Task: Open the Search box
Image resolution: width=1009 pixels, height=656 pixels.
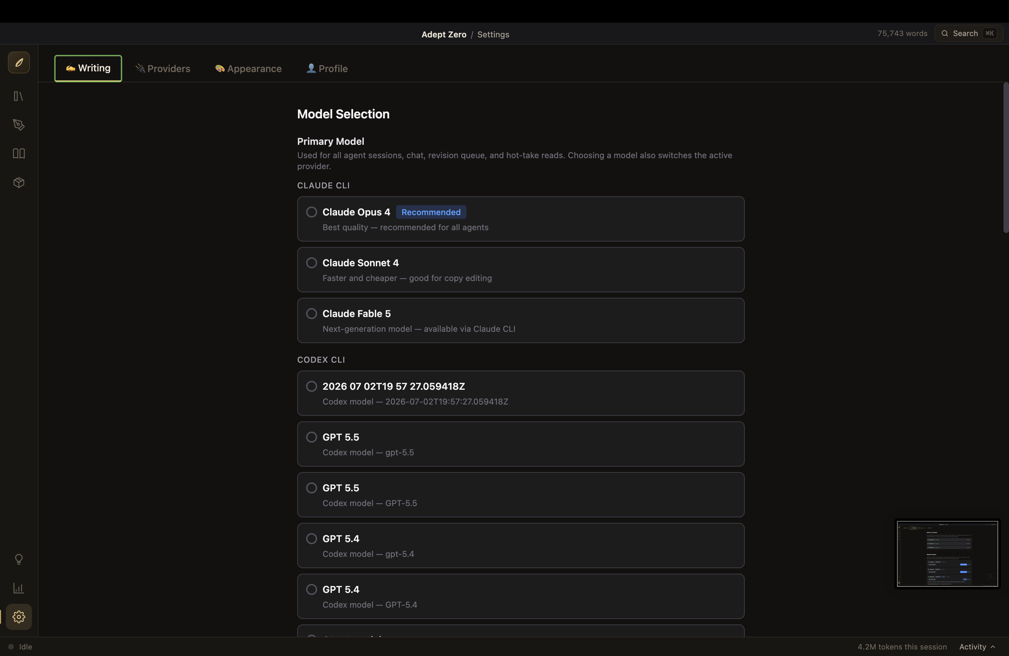Action: point(969,34)
